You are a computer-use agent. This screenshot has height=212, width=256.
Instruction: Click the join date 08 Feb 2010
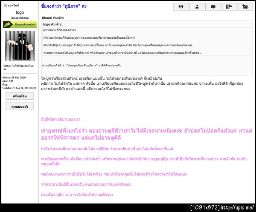tap(14, 77)
